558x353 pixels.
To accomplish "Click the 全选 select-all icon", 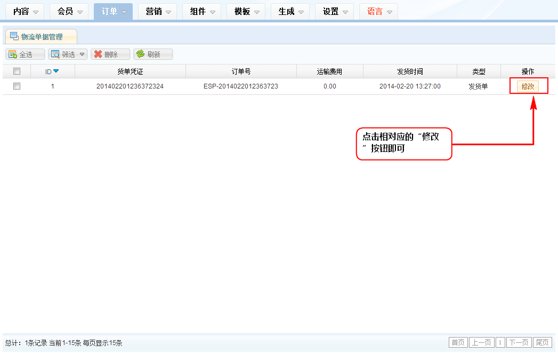I will coord(12,54).
